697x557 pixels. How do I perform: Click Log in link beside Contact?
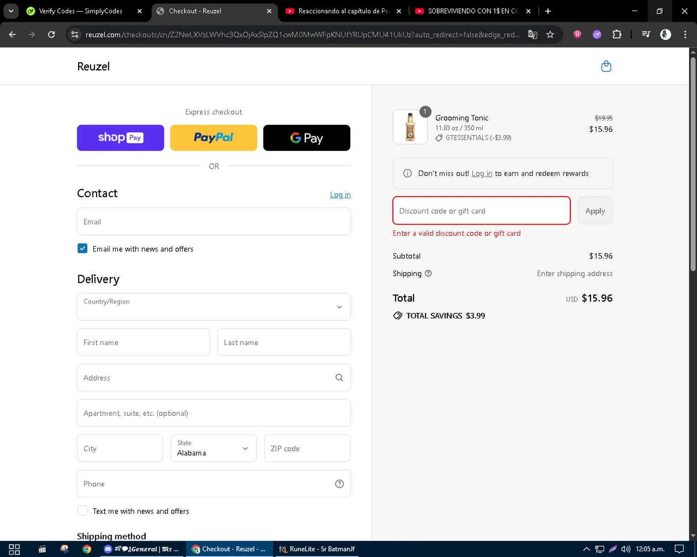pyautogui.click(x=340, y=194)
